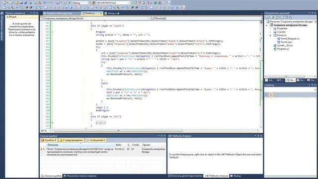The width and height of the screenshot is (318, 179).
Task: Click the Paste clipboard icon
Action: tap(39, 3)
